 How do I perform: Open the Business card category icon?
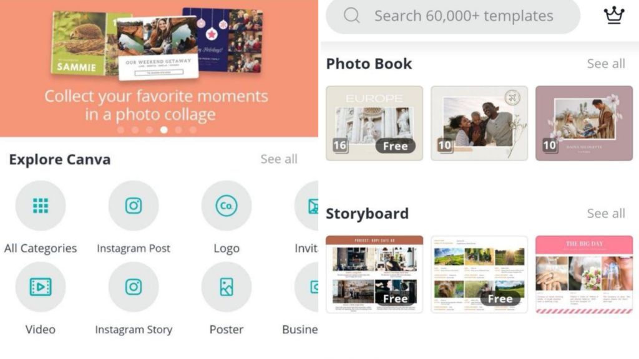(x=306, y=287)
